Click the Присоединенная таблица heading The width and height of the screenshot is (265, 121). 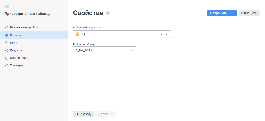point(27,14)
